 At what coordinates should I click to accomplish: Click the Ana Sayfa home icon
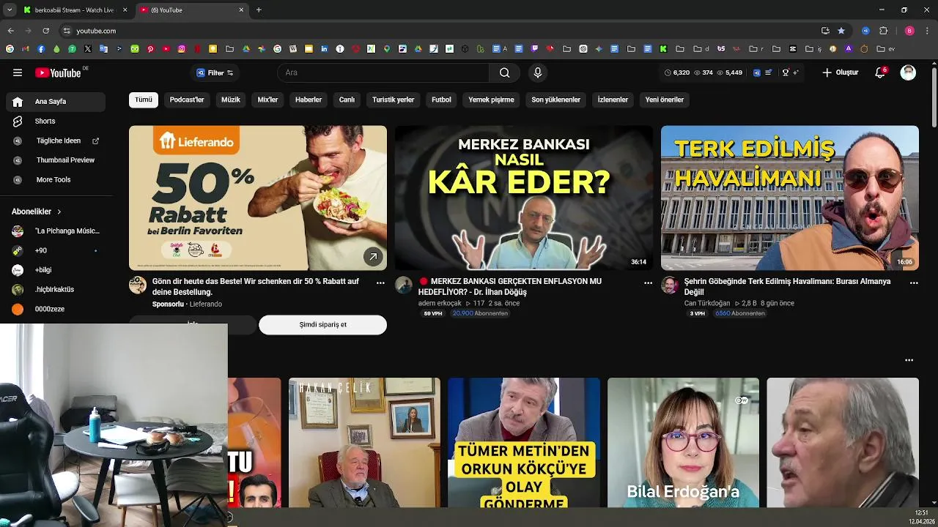(18, 102)
